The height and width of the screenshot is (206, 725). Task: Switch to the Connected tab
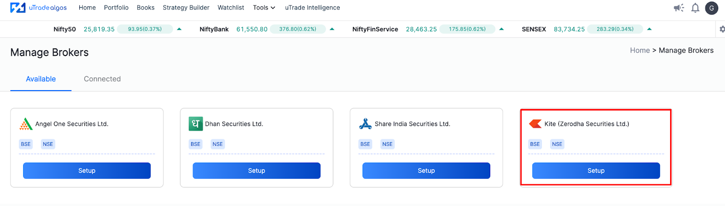[102, 79]
